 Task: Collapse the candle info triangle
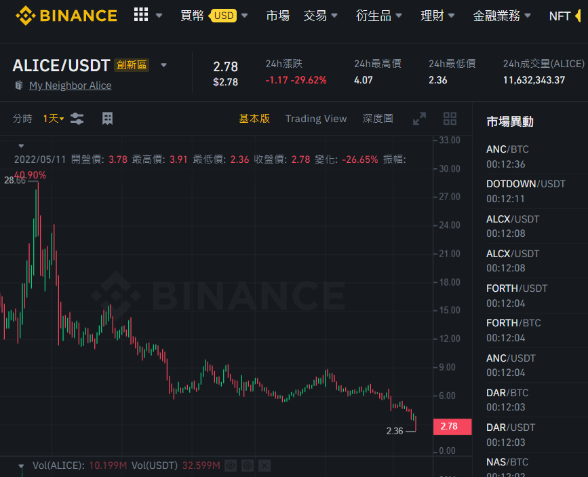coord(21,146)
